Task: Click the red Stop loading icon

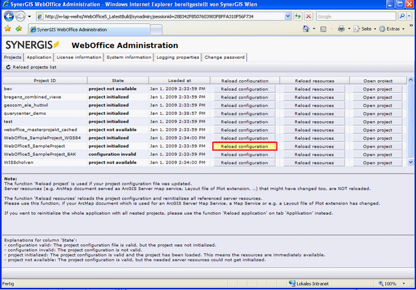Action: [309, 16]
